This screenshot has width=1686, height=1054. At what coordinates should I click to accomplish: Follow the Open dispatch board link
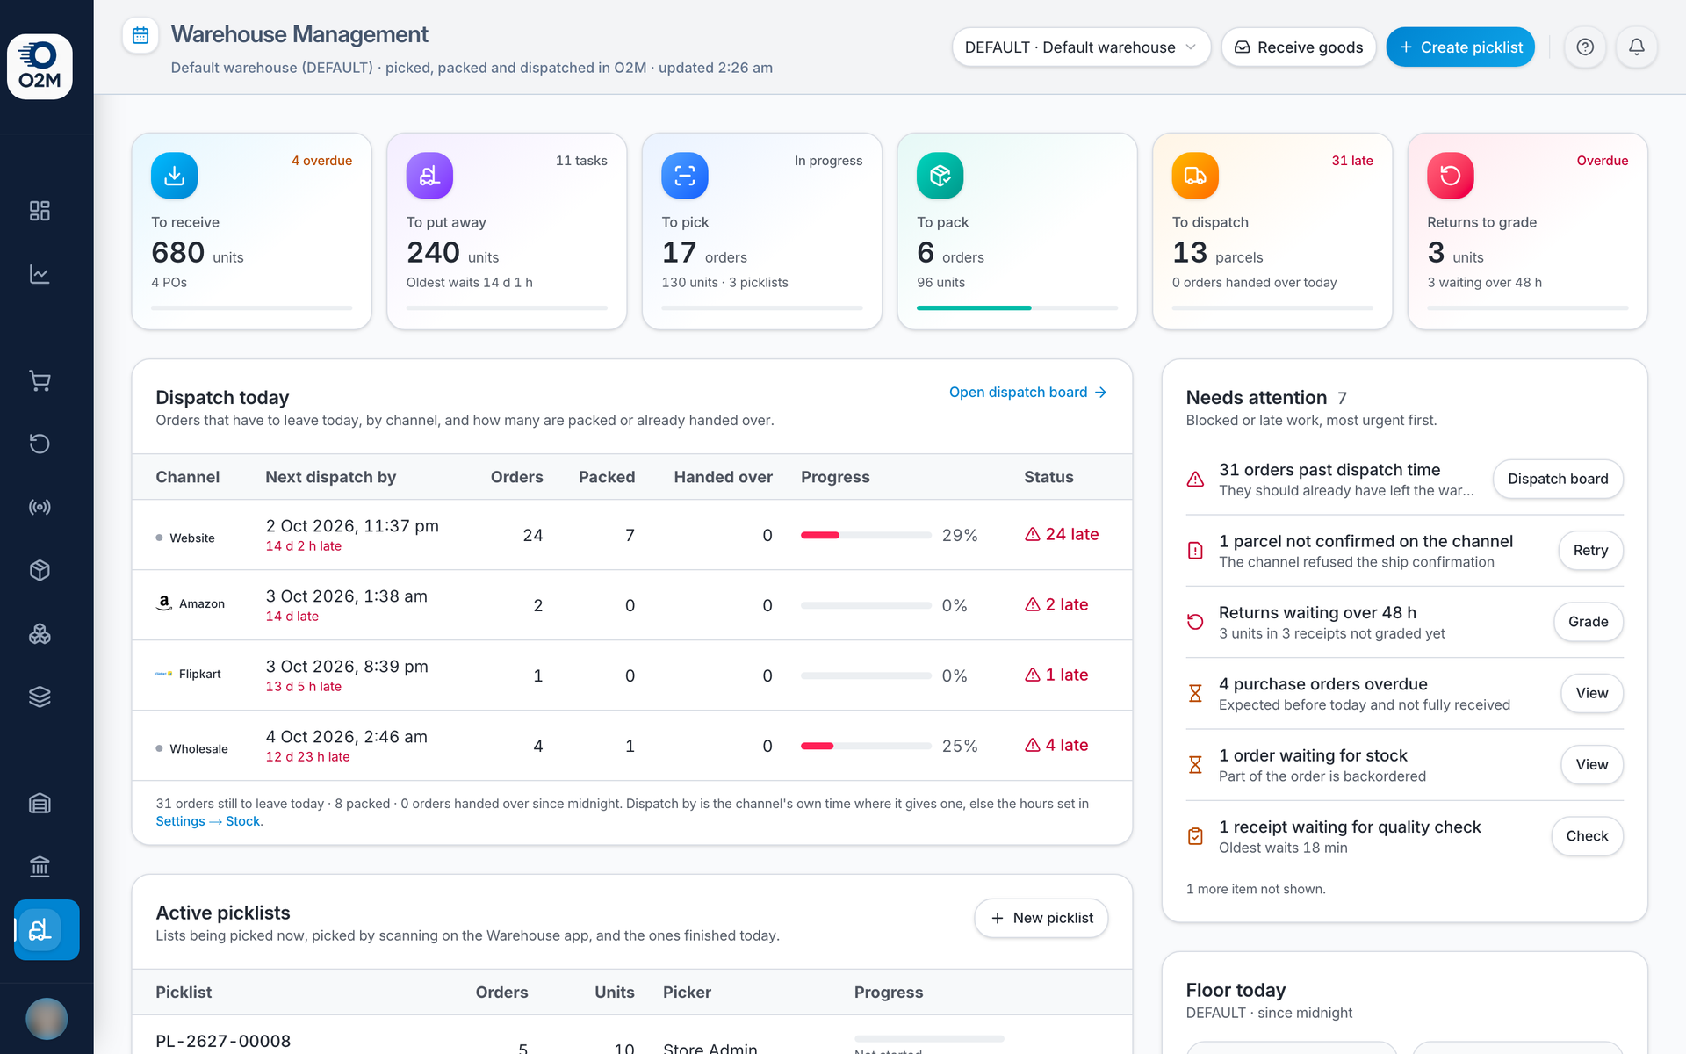[x=1027, y=392]
